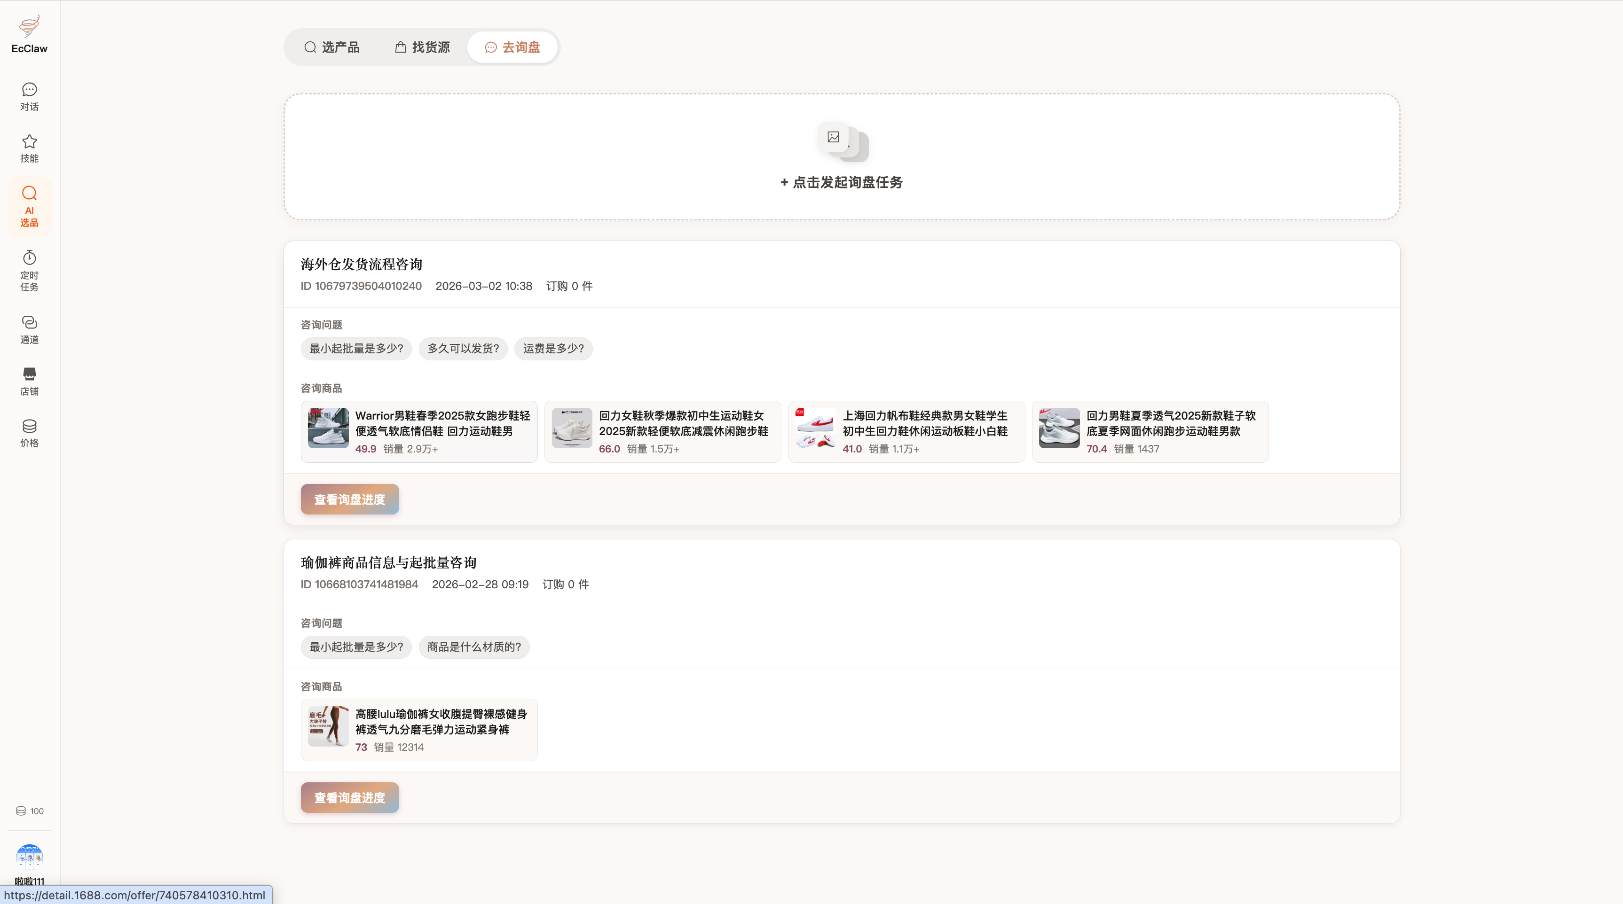Switch to the 选产品 tab
This screenshot has width=1623, height=904.
pyautogui.click(x=333, y=47)
